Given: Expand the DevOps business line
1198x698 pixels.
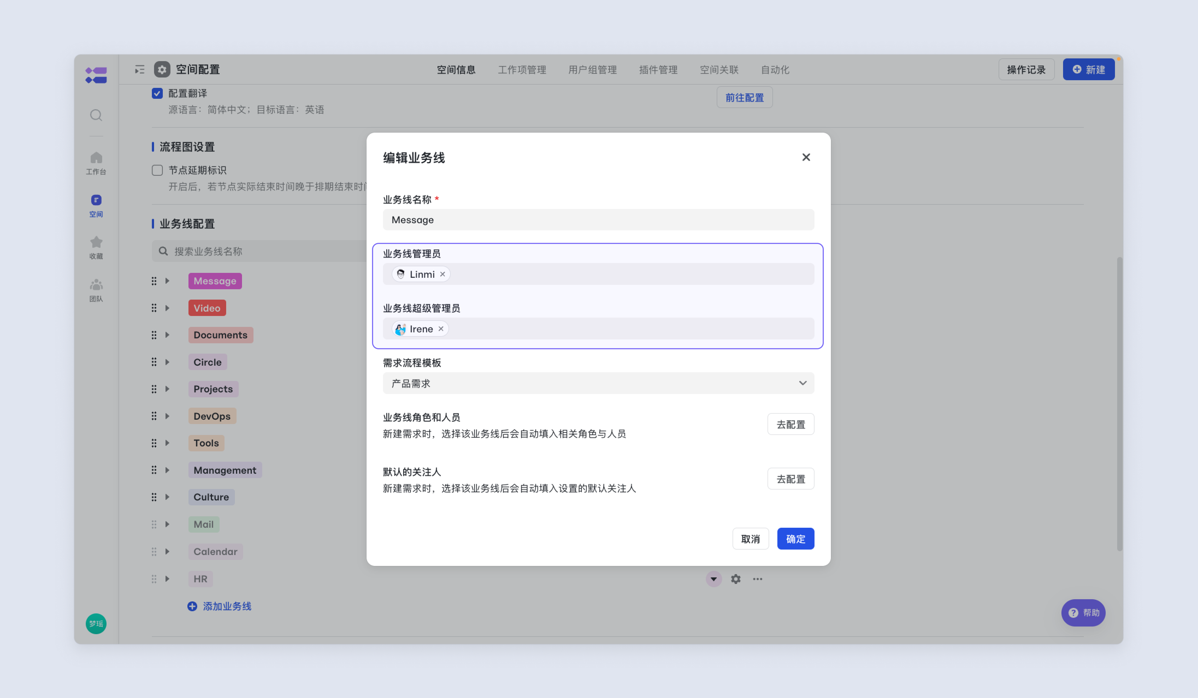Looking at the screenshot, I should 167,416.
